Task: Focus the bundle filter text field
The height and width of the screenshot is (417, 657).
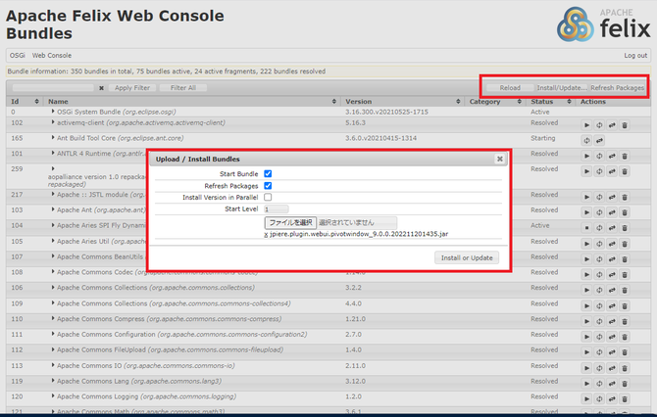Action: point(53,88)
